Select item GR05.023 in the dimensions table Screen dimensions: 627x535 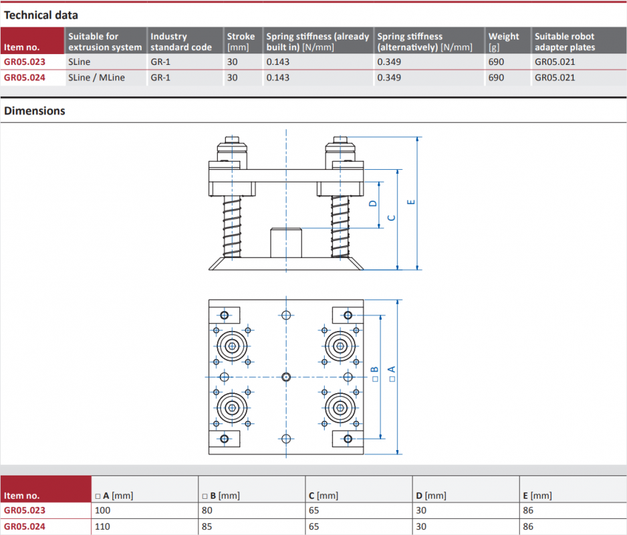(24, 511)
